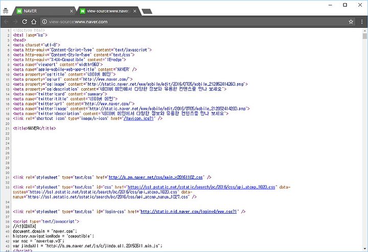
Task: Click the html lang="ko" line
Action: pos(30,35)
